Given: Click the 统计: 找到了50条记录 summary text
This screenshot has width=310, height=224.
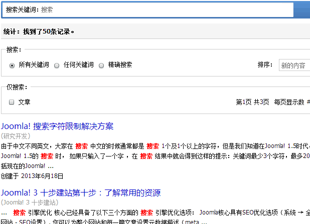Looking at the screenshot, I should coord(39,31).
